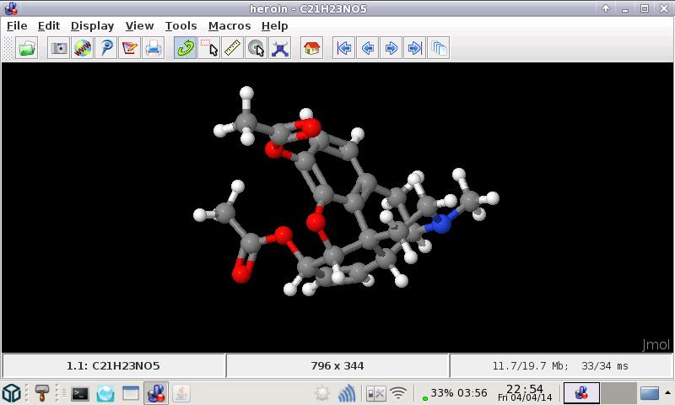
Task: Select the atom selection pointer tool
Action: click(x=208, y=48)
